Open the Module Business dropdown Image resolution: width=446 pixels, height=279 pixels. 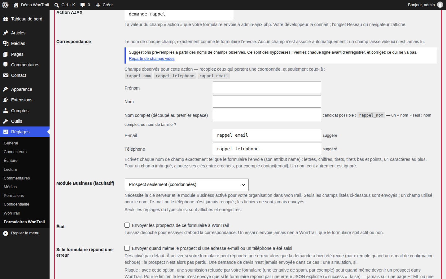pyautogui.click(x=186, y=185)
